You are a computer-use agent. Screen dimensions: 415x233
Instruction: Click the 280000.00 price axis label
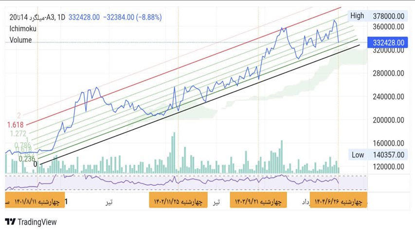coord(389,73)
